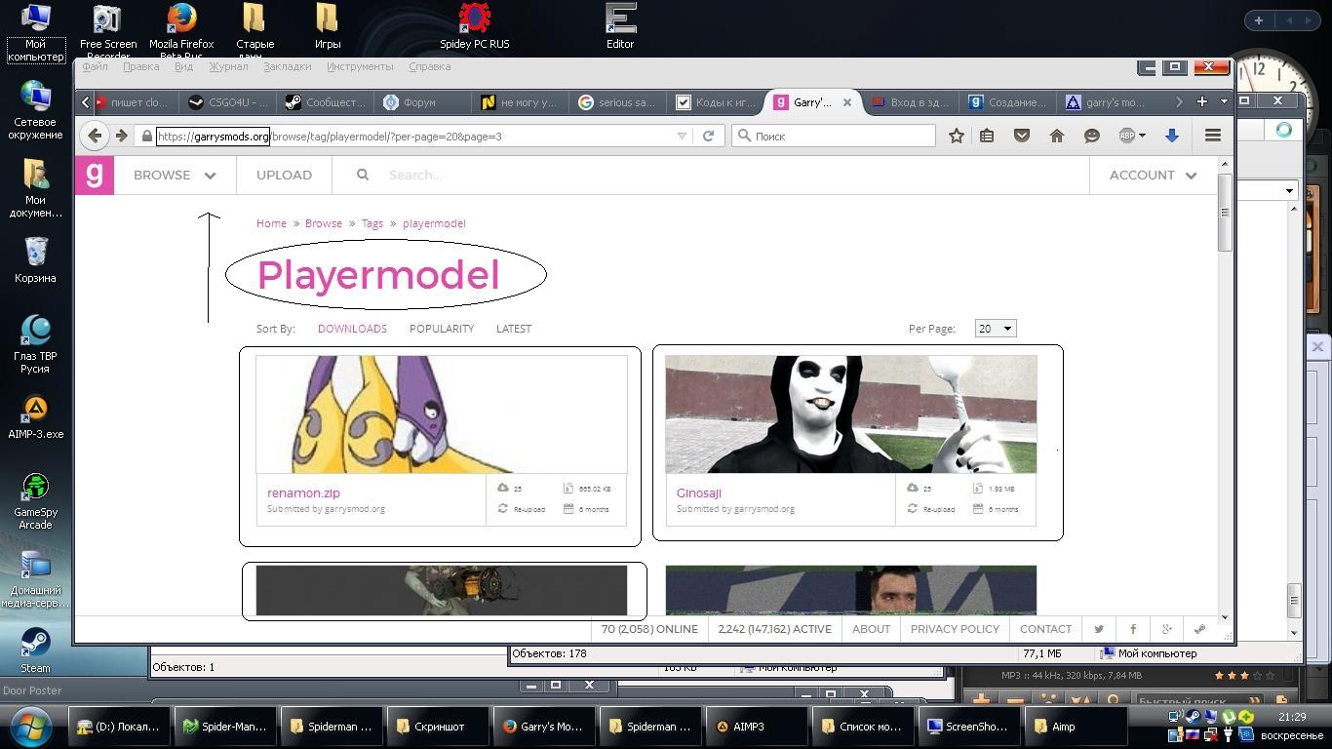Show the list-all-tabs dropdown arrow

click(x=1224, y=101)
